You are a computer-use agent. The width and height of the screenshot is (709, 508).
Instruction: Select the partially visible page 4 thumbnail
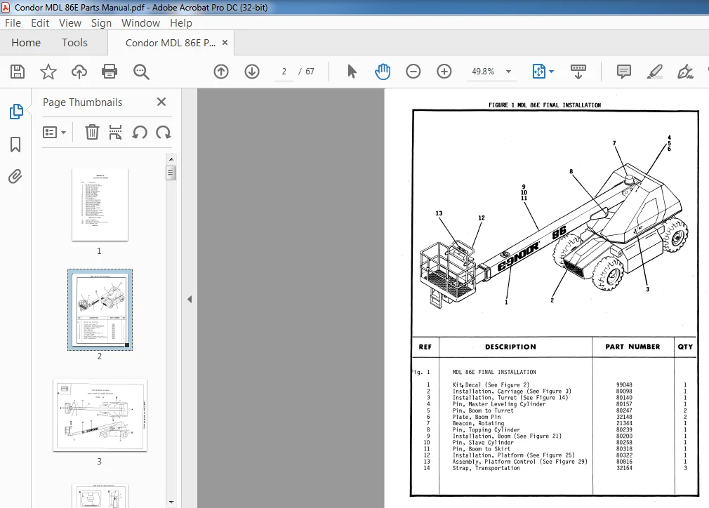[100, 496]
